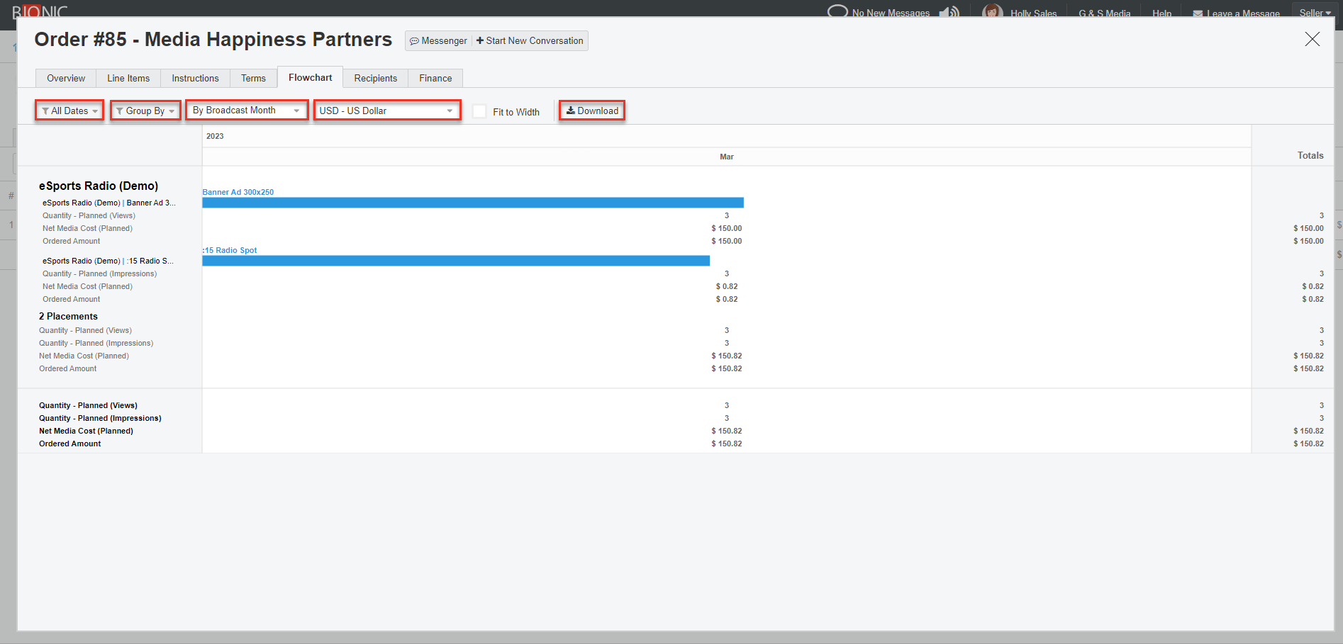Viewport: 1343px width, 644px height.
Task: Click the Banner Ad 300x250 link
Action: point(238,192)
